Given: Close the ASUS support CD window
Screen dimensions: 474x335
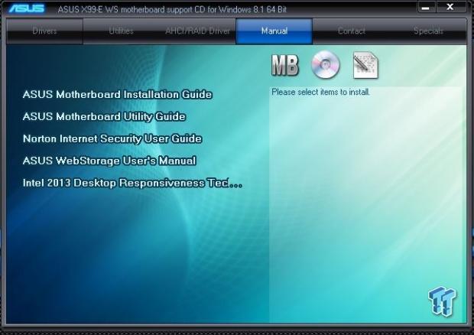Looking at the screenshot, I should coord(450,7).
